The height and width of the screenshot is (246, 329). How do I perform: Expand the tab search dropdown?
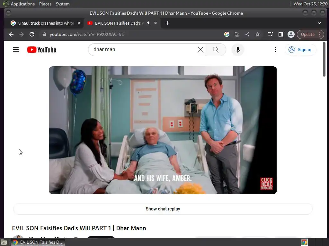(x=319, y=23)
